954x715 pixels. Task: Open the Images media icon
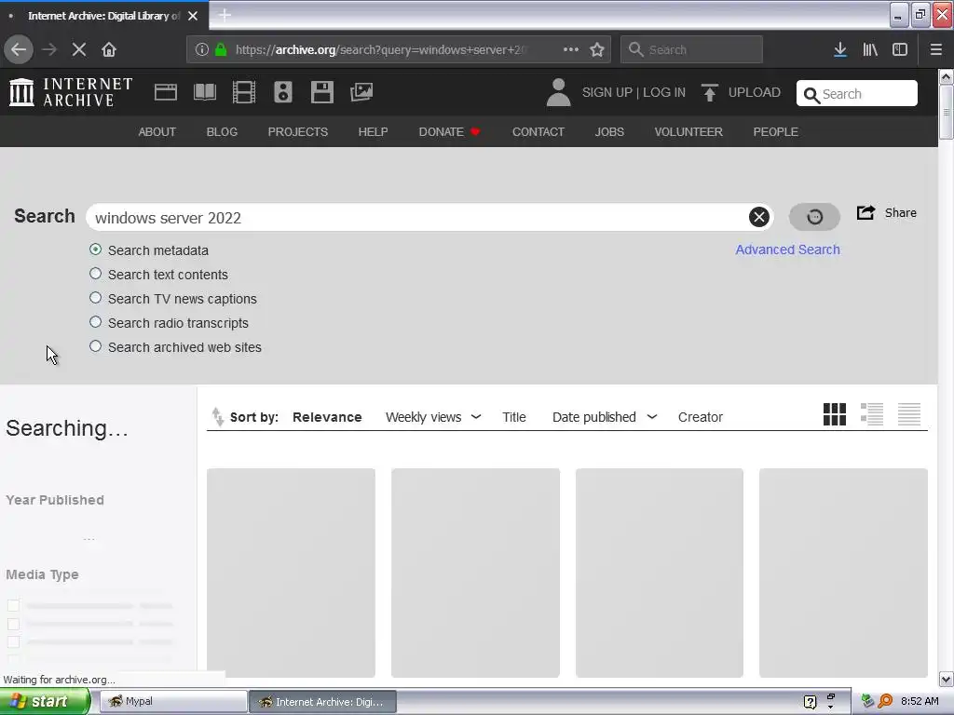tap(361, 92)
